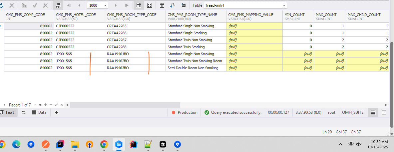
Task: Switch to the Data tab
Action: (39, 112)
